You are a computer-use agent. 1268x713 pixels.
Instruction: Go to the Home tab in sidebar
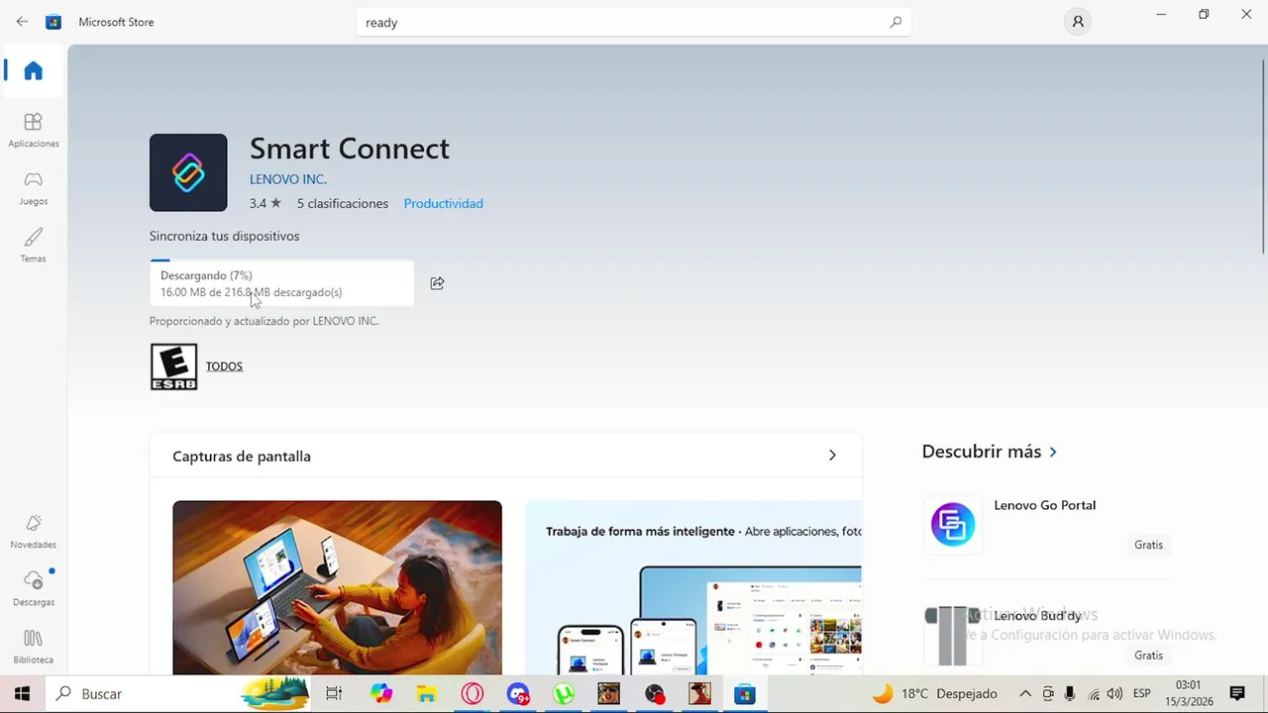33,70
